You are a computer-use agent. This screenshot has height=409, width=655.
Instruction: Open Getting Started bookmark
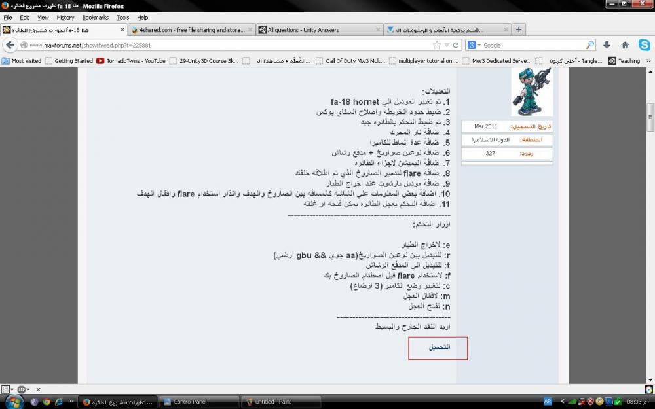tap(69, 60)
